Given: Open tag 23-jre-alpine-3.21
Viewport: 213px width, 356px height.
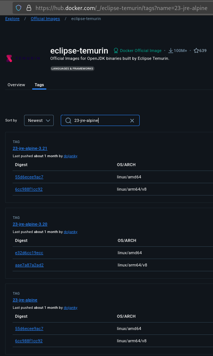Looking at the screenshot, I should tap(30, 149).
